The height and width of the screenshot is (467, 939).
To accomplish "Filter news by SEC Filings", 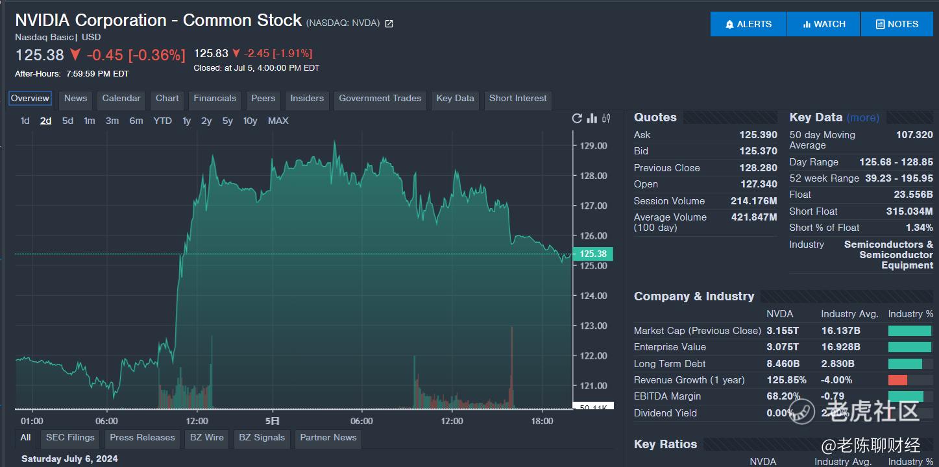I will click(x=70, y=438).
